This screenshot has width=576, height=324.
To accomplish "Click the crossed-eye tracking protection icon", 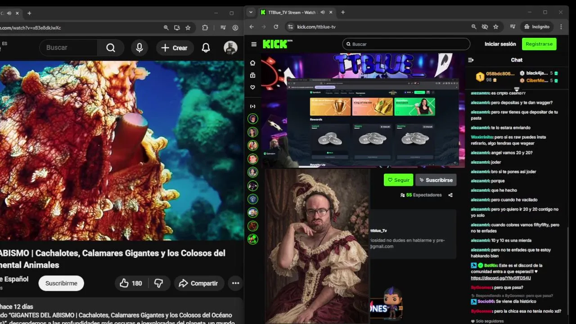I will point(485,27).
